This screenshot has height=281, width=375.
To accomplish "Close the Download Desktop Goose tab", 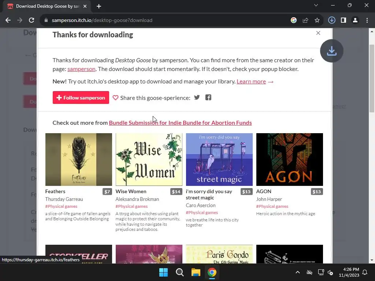I will [x=85, y=6].
